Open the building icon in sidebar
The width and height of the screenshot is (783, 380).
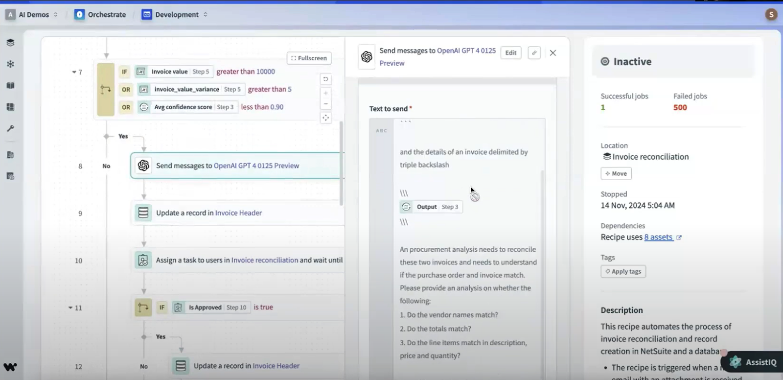tap(10, 155)
